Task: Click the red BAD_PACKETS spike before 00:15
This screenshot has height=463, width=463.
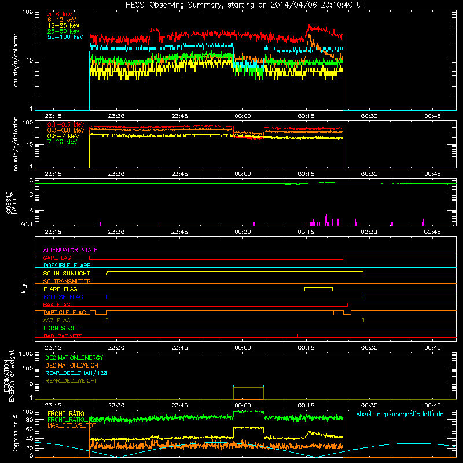Action: click(x=297, y=336)
